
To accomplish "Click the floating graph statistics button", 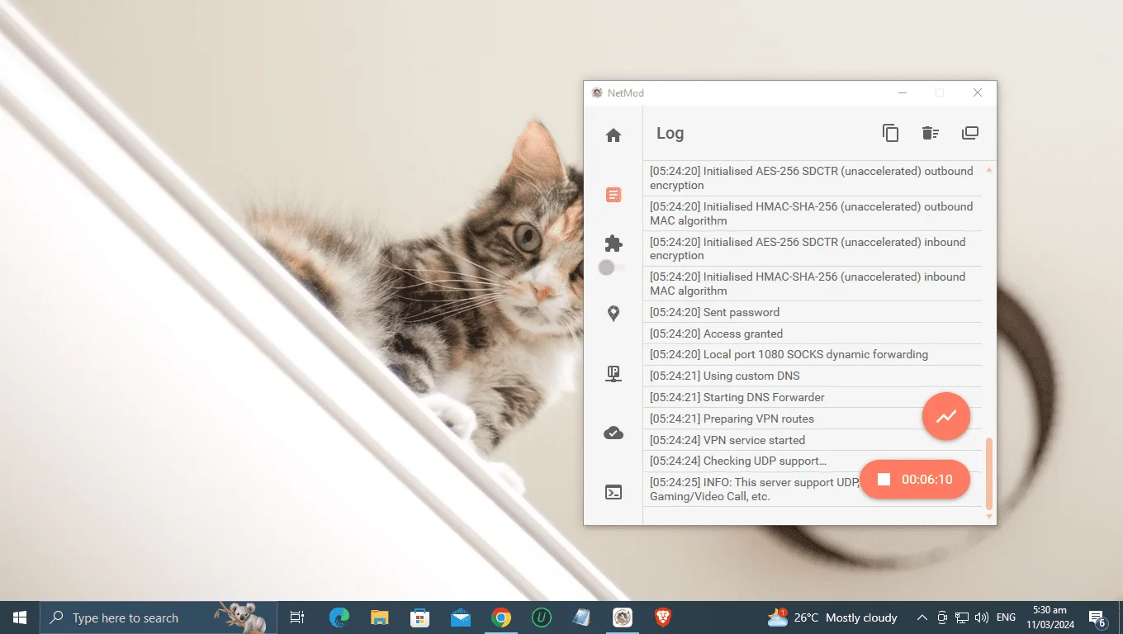I will [946, 416].
